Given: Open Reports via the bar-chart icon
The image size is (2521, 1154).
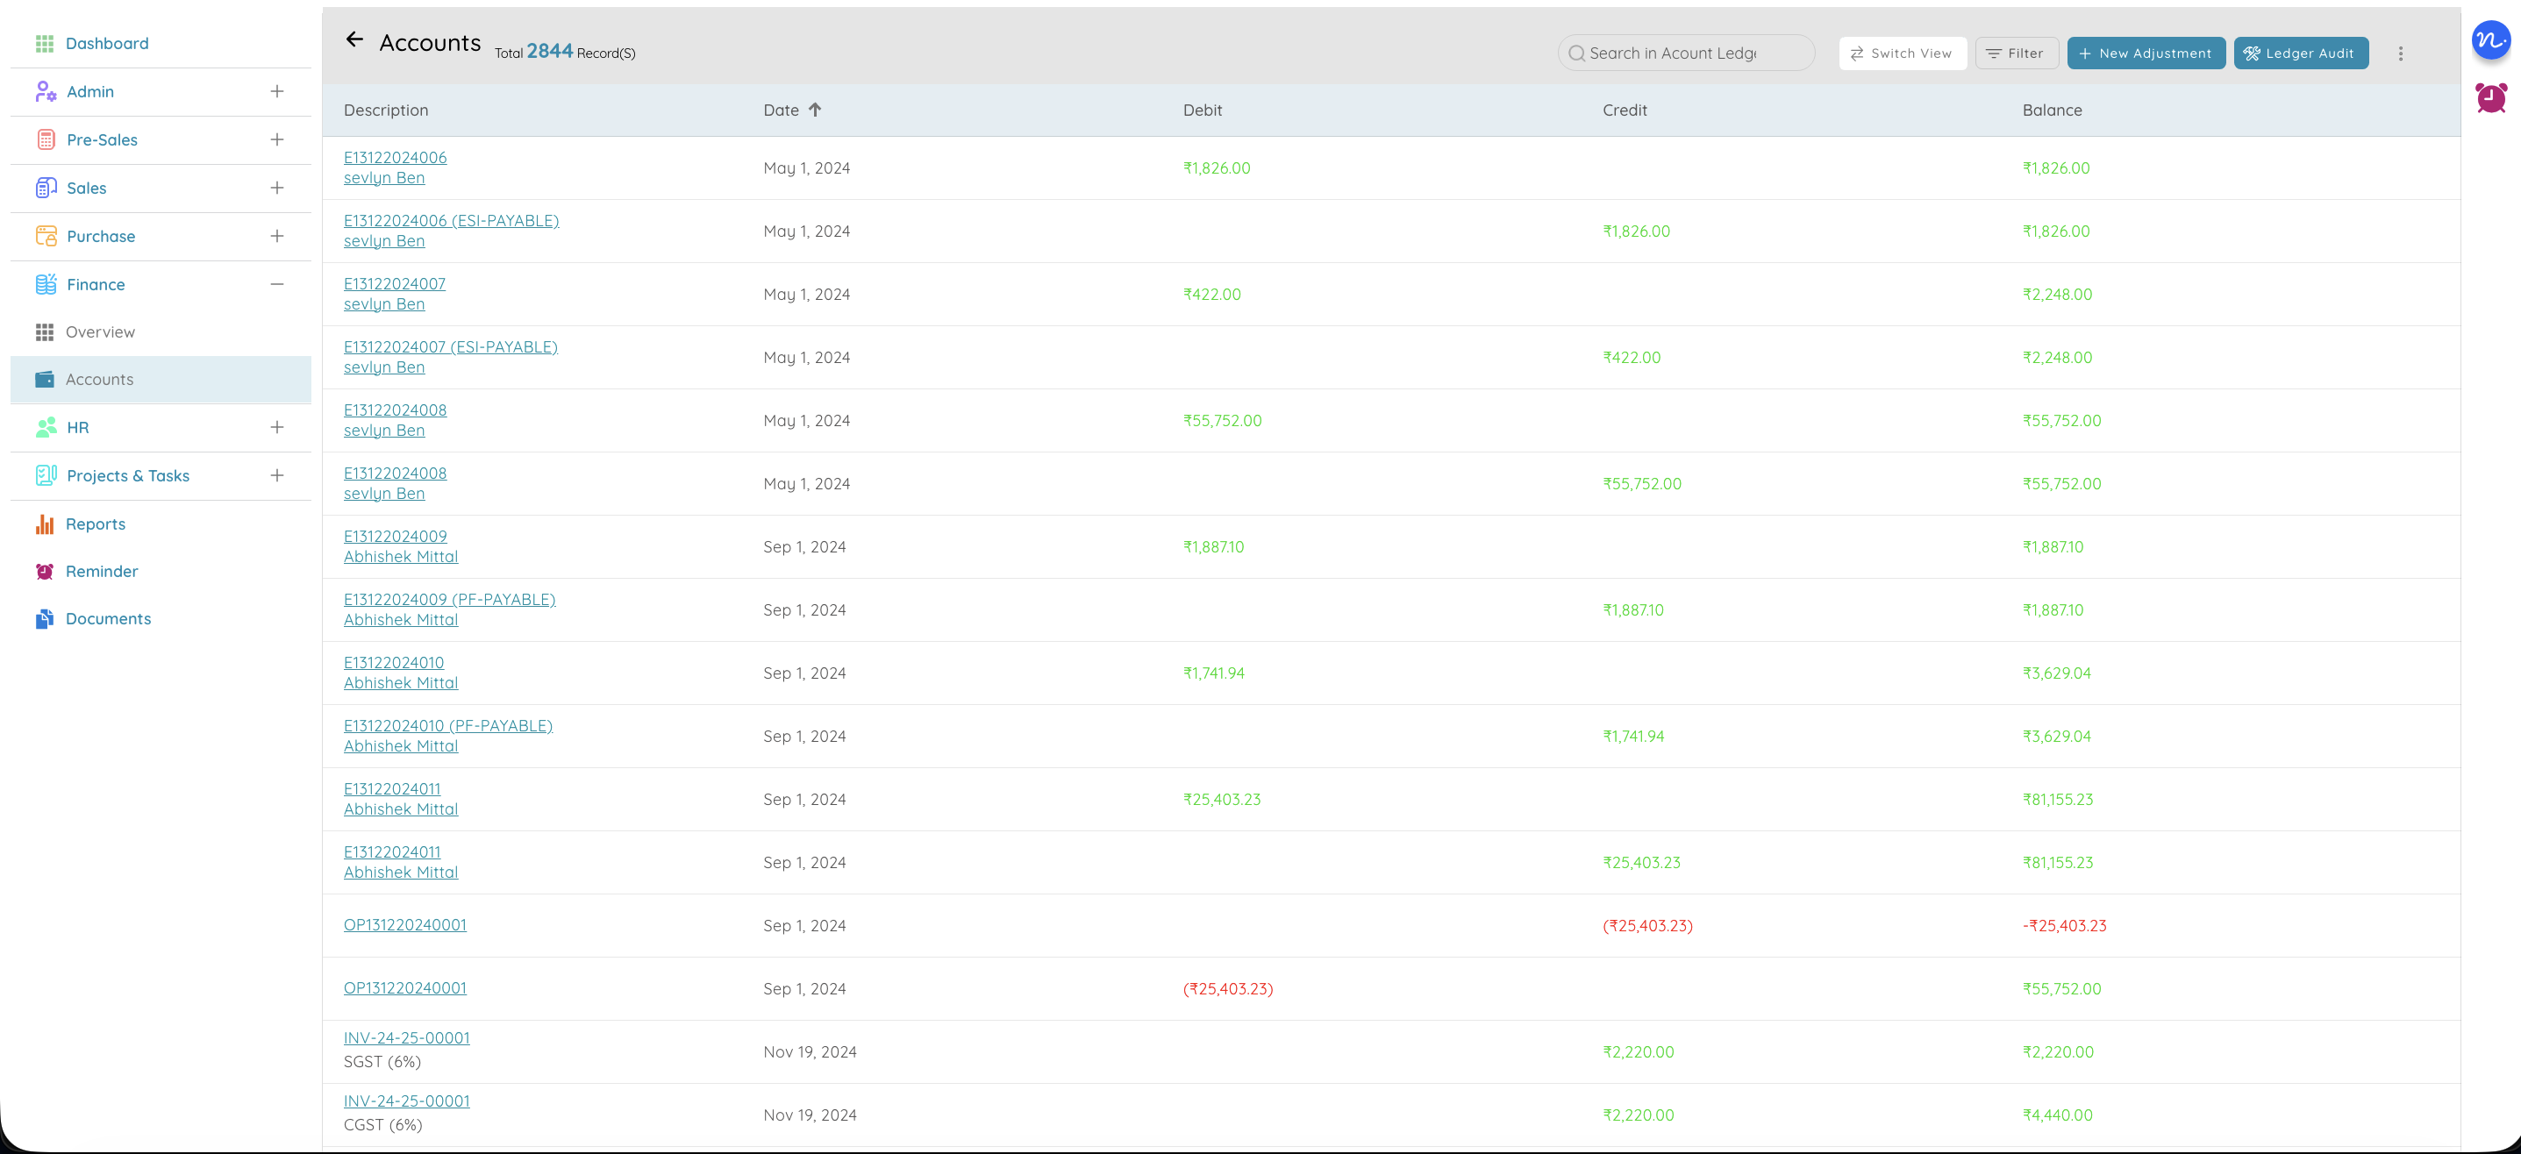Looking at the screenshot, I should tap(46, 524).
